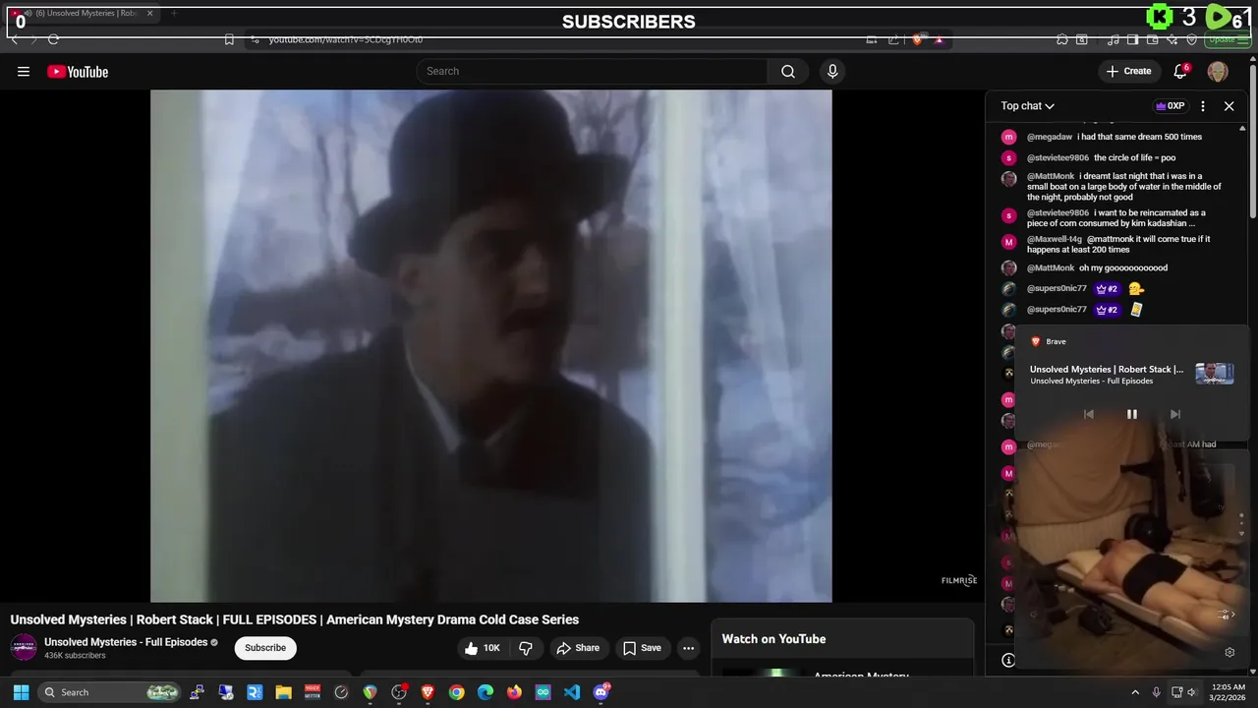The height and width of the screenshot is (708, 1258).
Task: Open the Windows Start menu
Action: [x=21, y=692]
